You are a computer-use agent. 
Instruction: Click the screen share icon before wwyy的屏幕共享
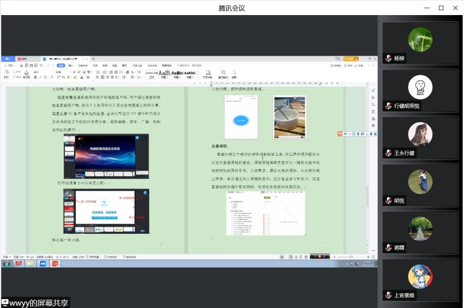5,302
